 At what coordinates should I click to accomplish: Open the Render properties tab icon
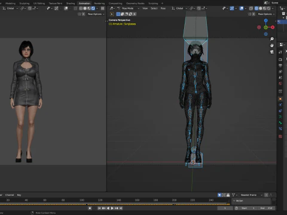[280, 59]
